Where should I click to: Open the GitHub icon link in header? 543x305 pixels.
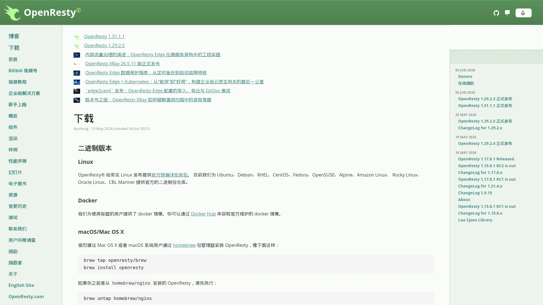(496, 13)
